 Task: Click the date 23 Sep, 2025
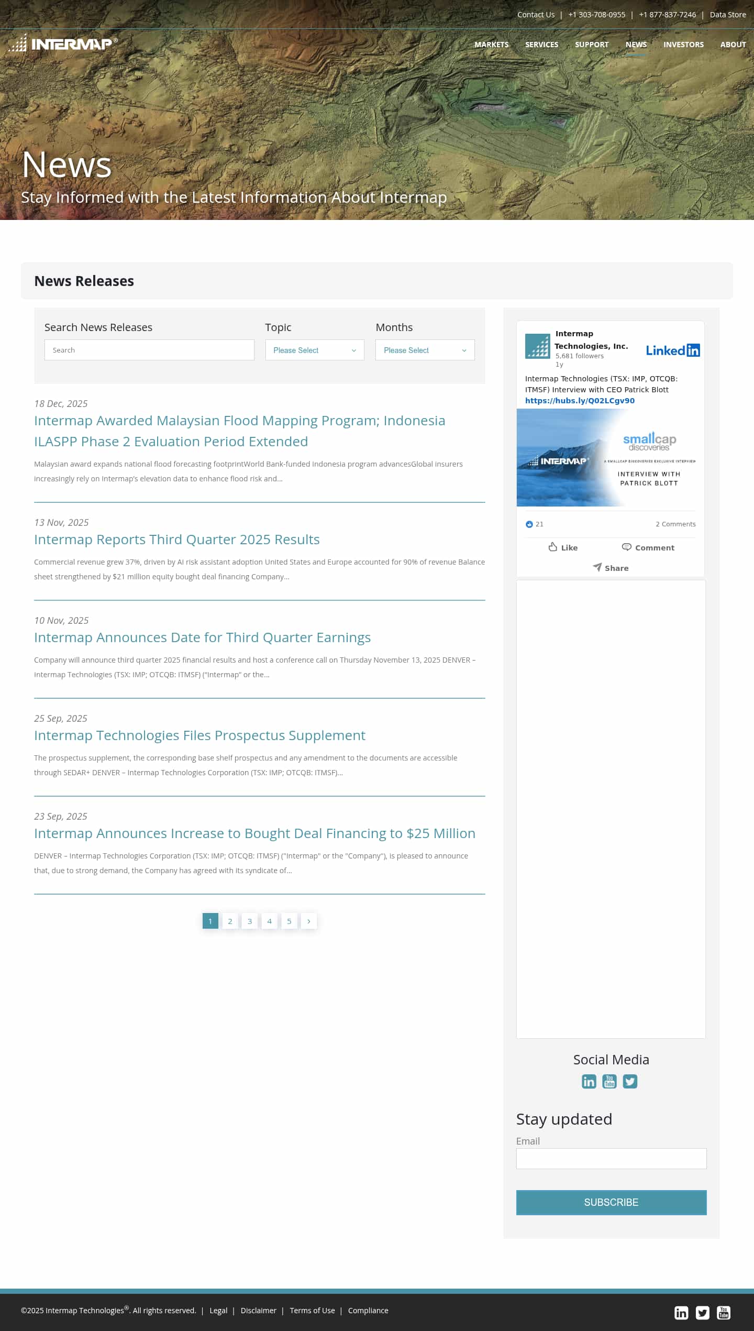(x=61, y=817)
